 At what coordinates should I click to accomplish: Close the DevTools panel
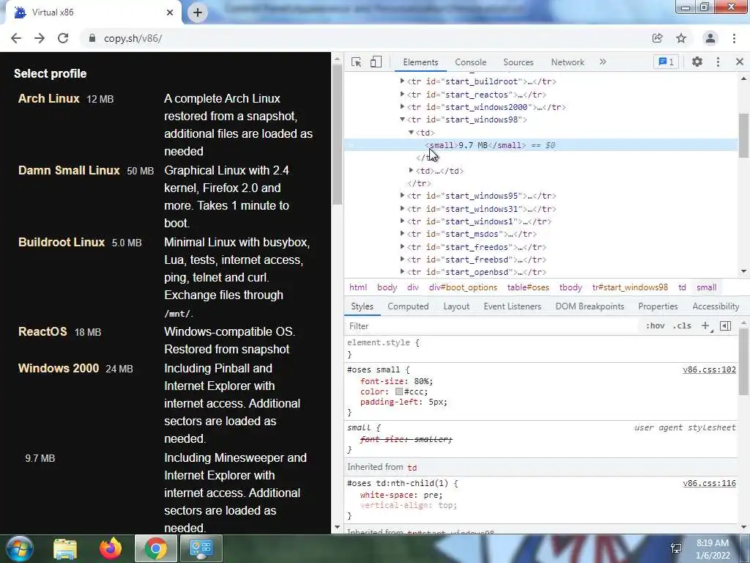pos(740,62)
